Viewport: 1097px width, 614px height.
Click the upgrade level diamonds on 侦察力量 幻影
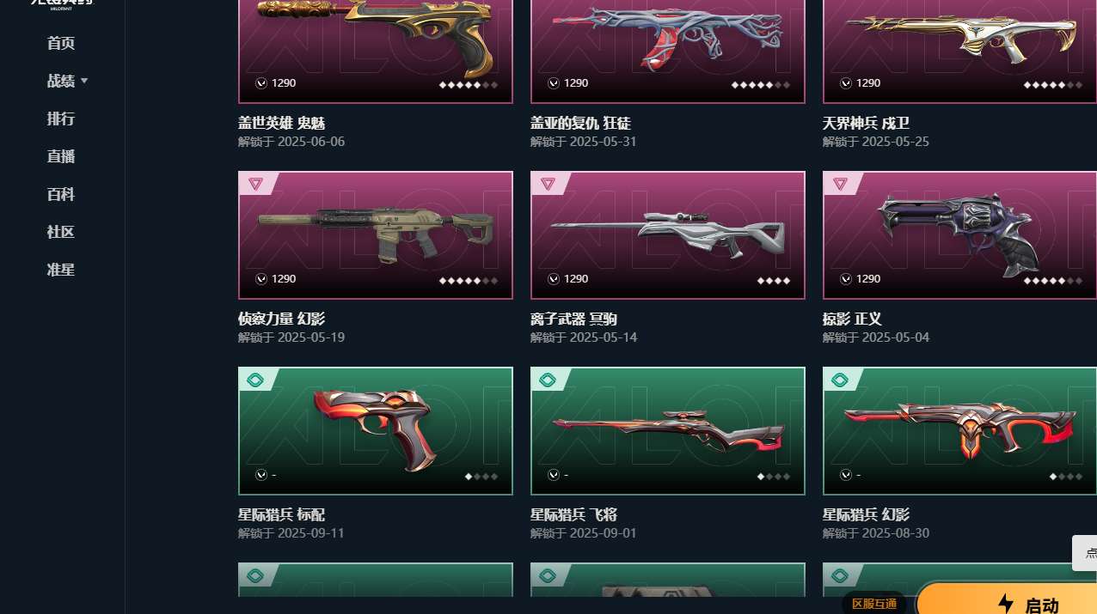(x=469, y=280)
